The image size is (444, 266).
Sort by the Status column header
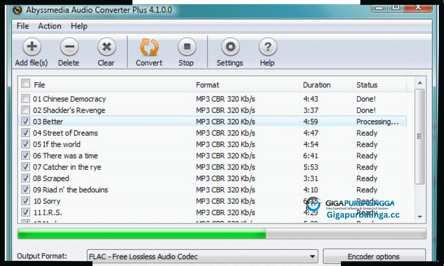coord(367,85)
